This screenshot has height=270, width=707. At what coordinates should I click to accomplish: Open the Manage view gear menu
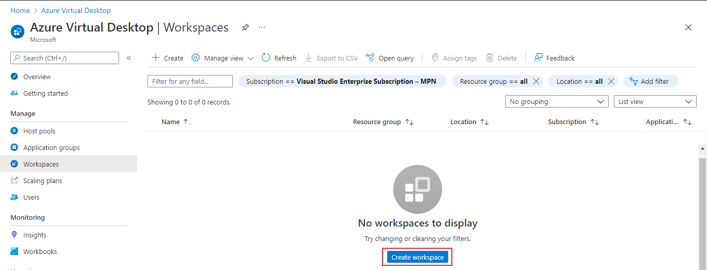[223, 58]
